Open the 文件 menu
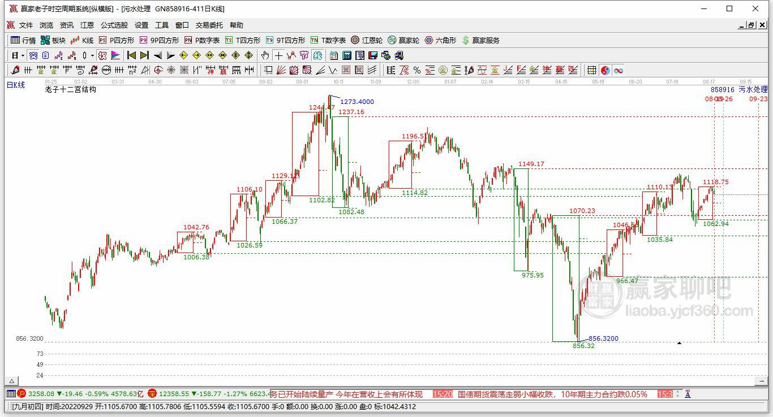 coord(26,25)
